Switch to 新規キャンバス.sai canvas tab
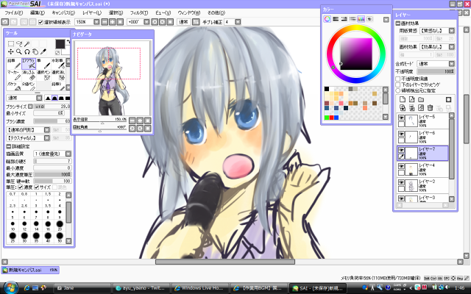Viewport: 471px width, 294px height. tap(30, 270)
